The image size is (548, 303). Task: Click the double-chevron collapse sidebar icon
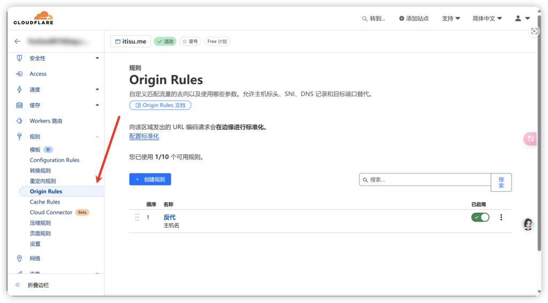(x=18, y=285)
